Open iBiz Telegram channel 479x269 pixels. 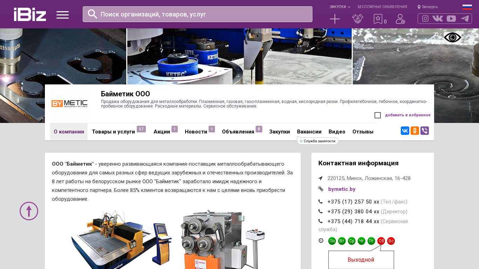[x=465, y=19]
